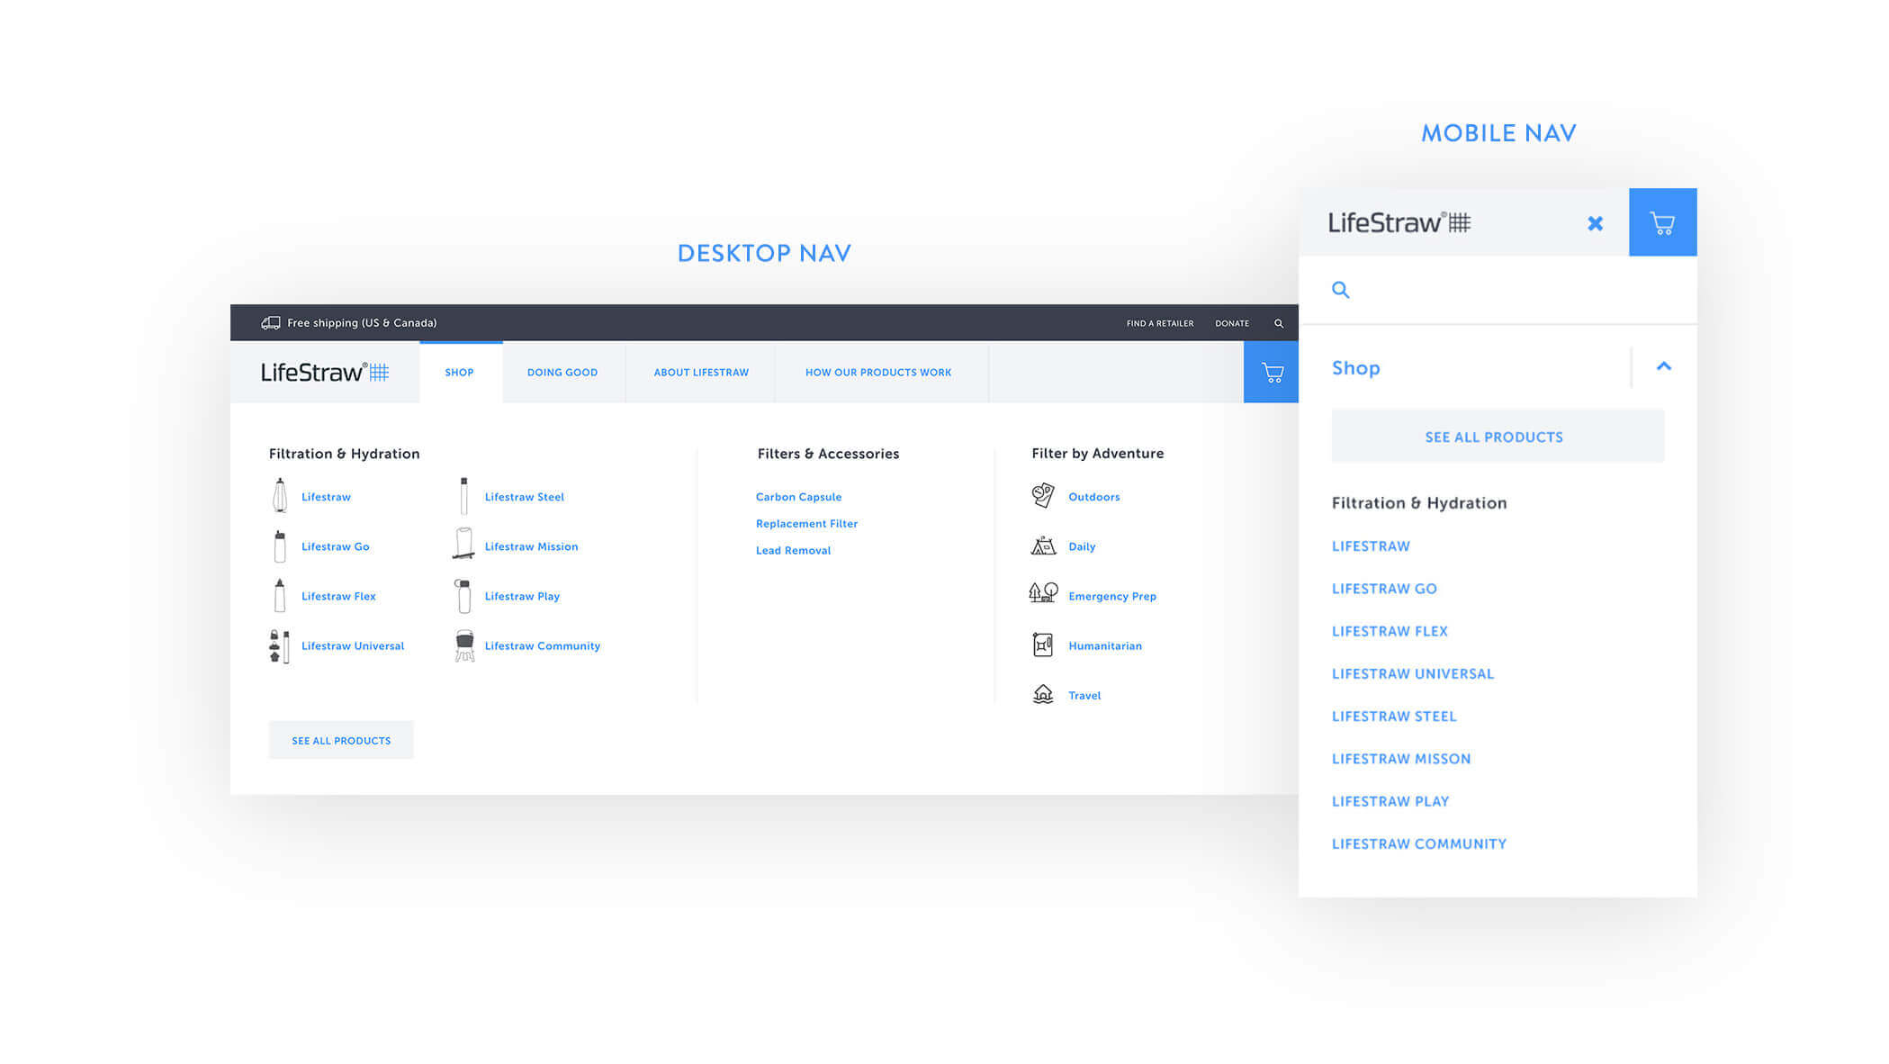The width and height of the screenshot is (1889, 1064).
Task: Select Lifestraw Universal in mobile list
Action: coord(1412,674)
